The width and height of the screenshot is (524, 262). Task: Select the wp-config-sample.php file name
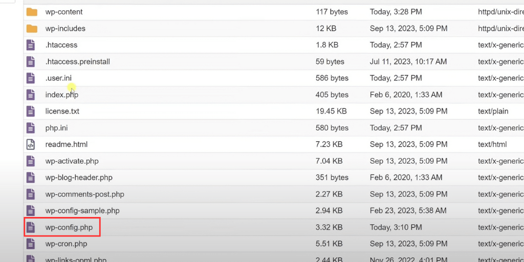click(82, 211)
